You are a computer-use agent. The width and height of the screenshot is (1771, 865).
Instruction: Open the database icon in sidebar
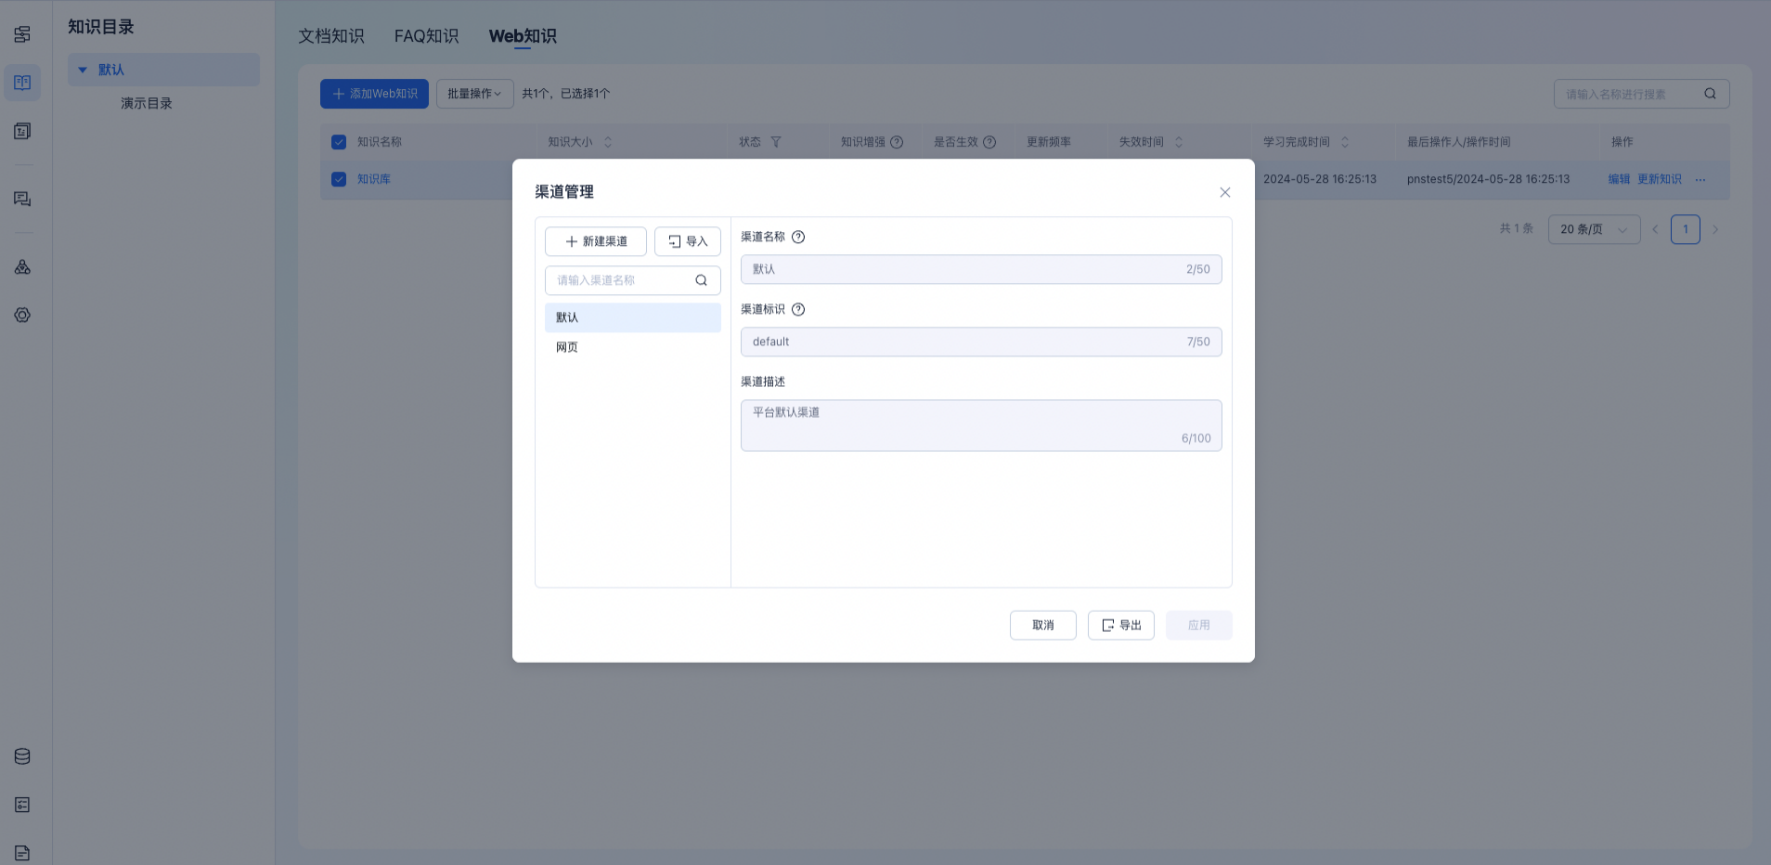tap(22, 756)
